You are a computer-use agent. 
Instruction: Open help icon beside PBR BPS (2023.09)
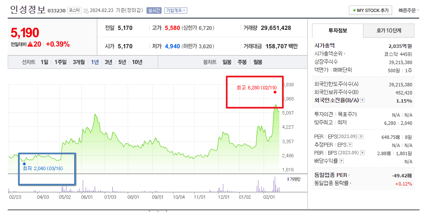[363, 153]
